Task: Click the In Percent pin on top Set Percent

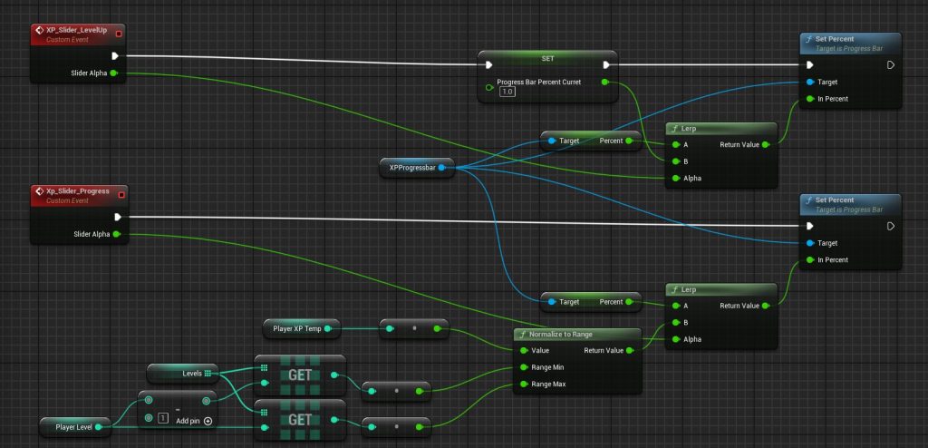Action: pyautogui.click(x=809, y=99)
